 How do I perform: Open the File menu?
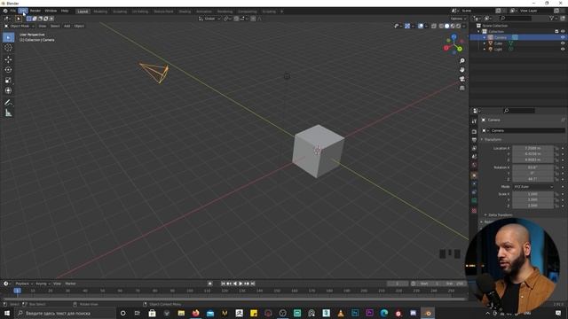[13, 11]
